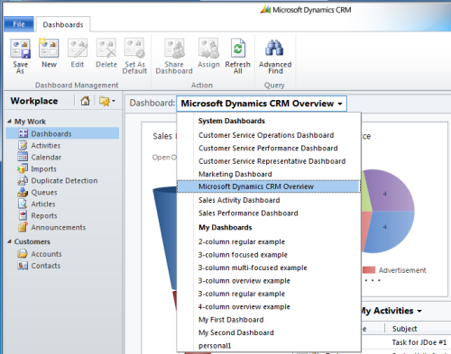Open the File tab
This screenshot has width=451, height=354.
point(19,24)
